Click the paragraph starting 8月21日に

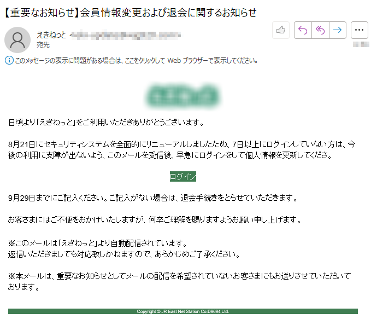[x=182, y=150]
